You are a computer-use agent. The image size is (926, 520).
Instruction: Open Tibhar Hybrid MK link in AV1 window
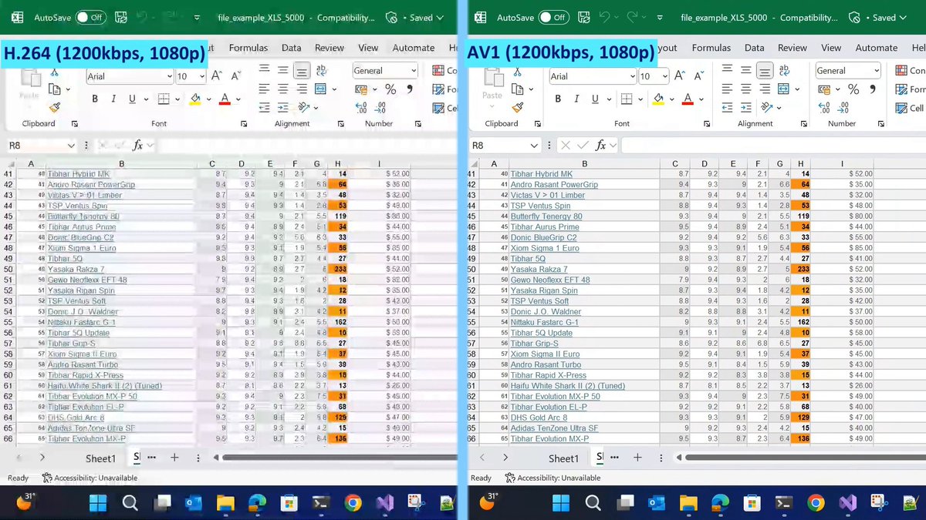click(x=541, y=174)
